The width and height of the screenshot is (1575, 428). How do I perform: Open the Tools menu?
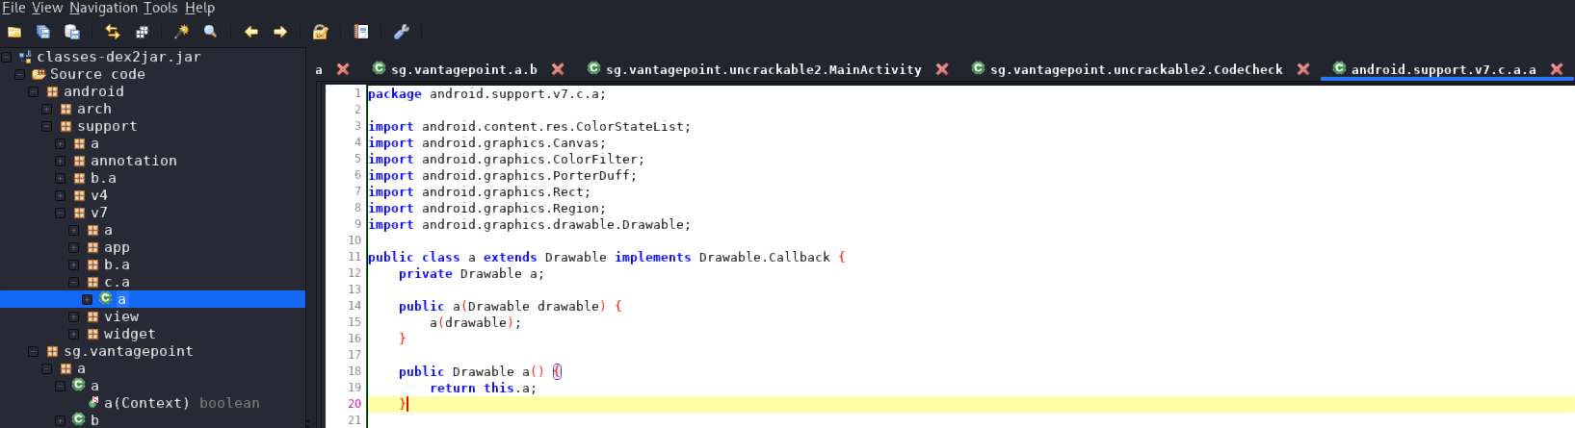pos(161,8)
